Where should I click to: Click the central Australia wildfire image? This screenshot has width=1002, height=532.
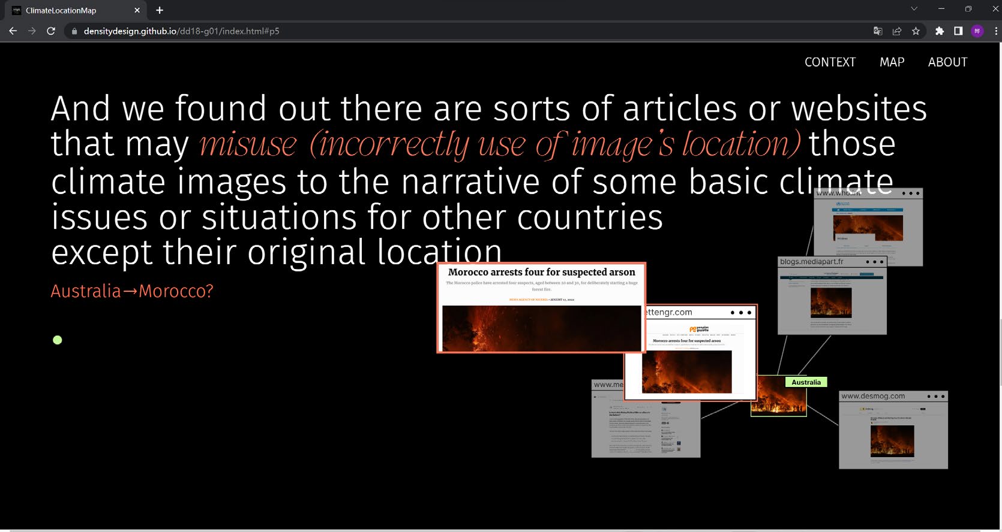point(778,396)
